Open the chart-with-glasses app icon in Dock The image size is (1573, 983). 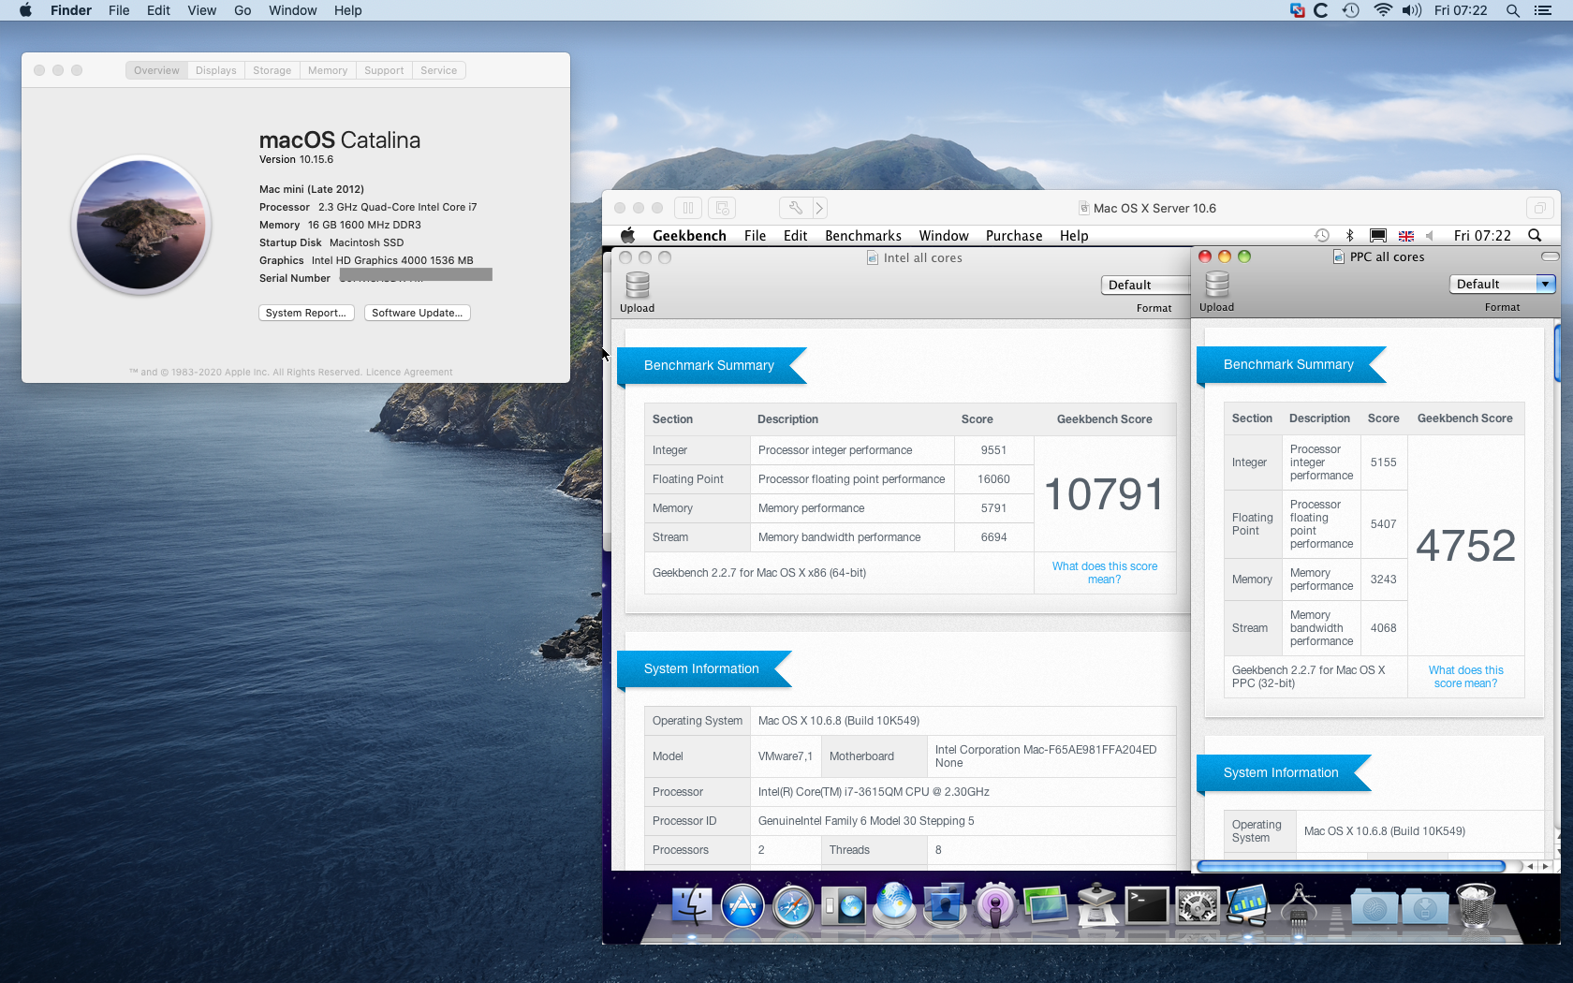pyautogui.click(x=1248, y=905)
